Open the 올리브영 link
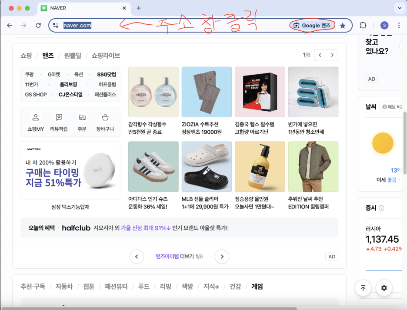Screen dimensions: 407x310 [68, 85]
